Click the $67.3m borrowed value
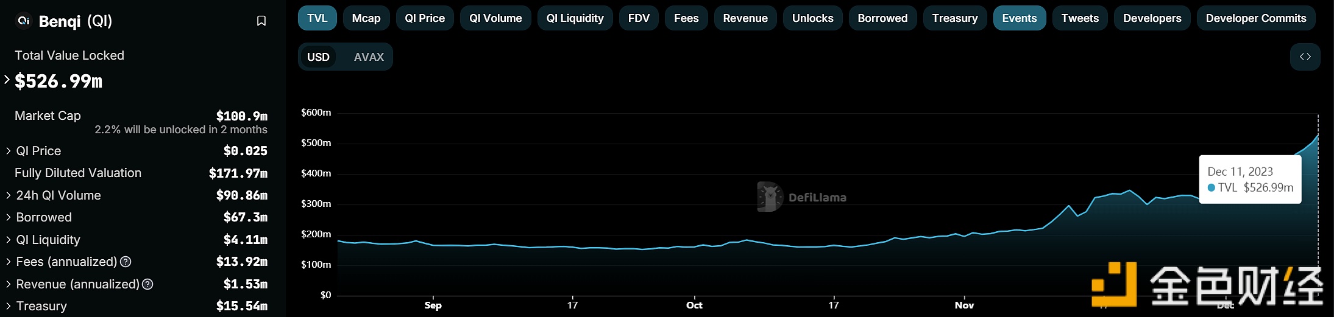 pyautogui.click(x=246, y=217)
